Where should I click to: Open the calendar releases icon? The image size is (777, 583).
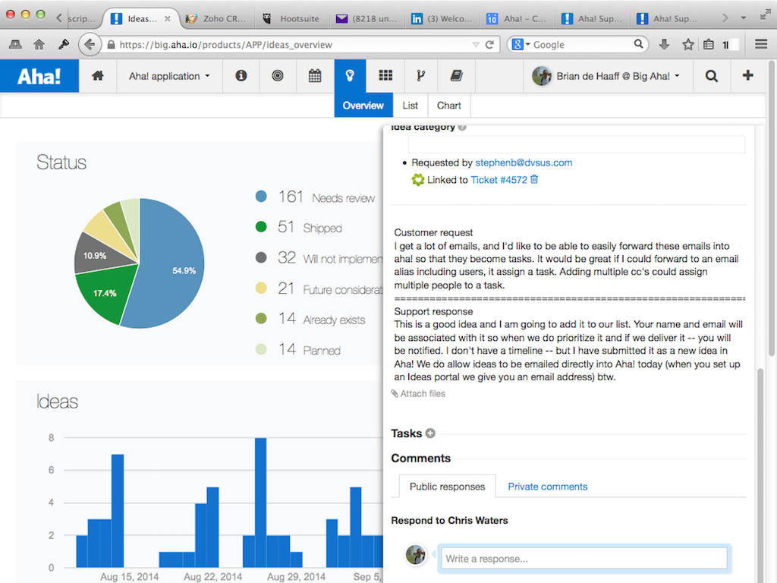(314, 76)
